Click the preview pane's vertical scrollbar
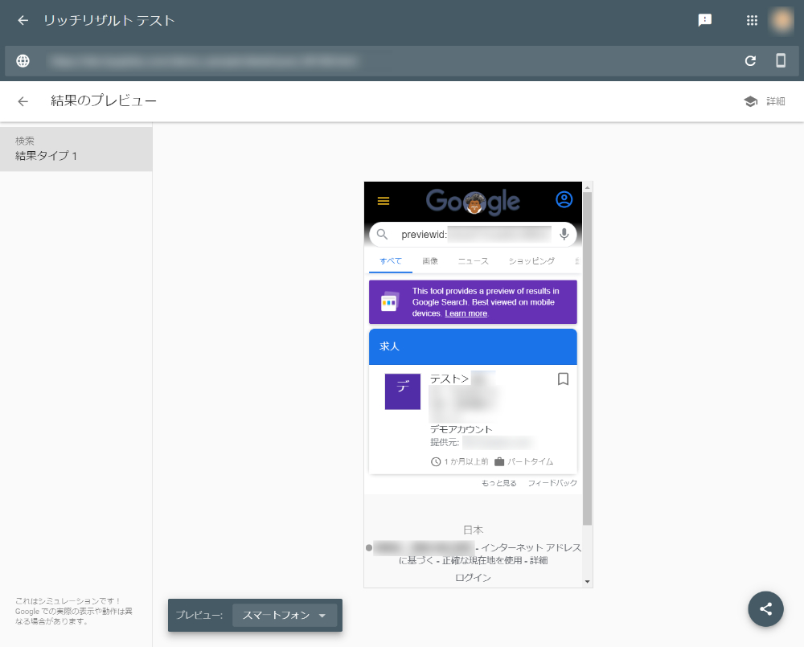 coord(588,359)
